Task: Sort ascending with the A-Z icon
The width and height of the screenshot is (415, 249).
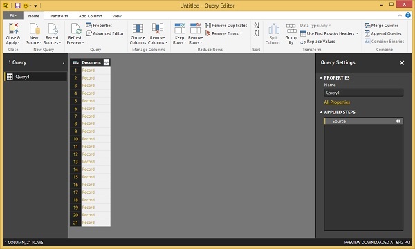Action: (257, 26)
